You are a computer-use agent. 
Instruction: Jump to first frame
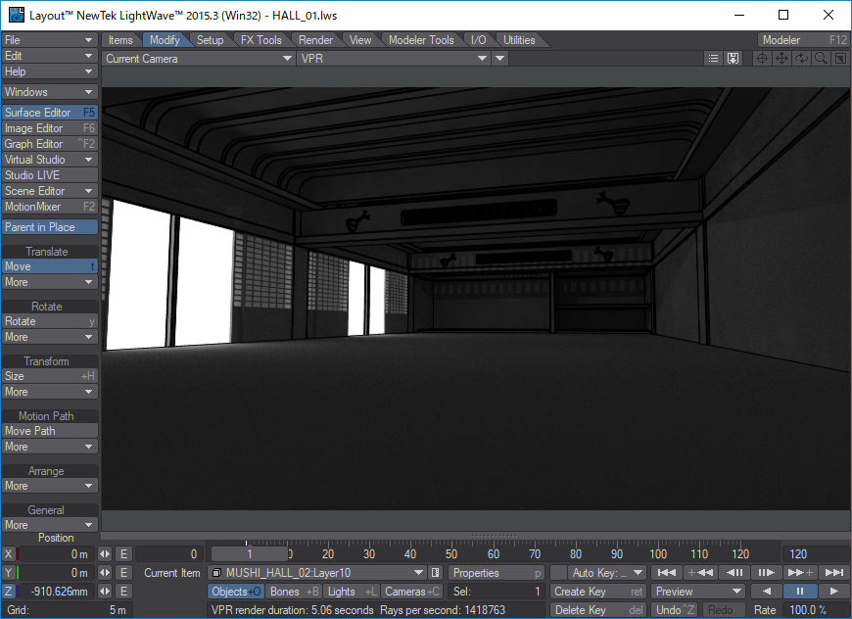(x=666, y=572)
